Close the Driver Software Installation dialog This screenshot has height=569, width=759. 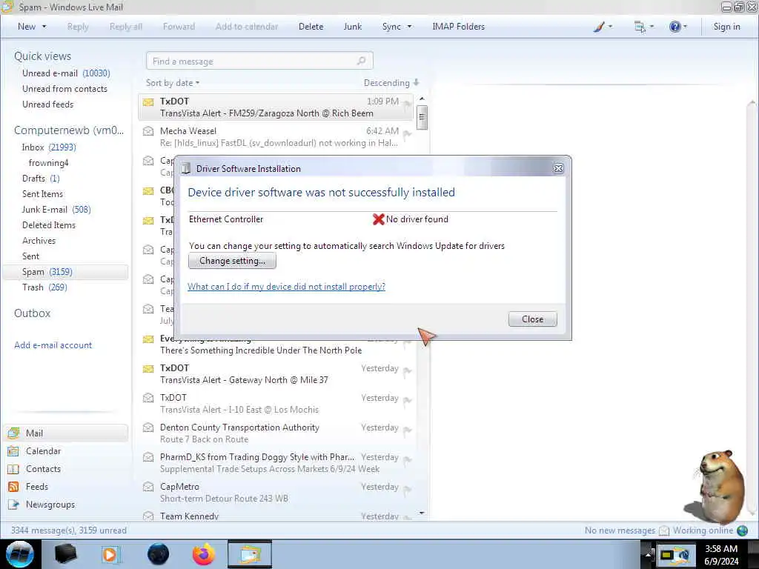(x=532, y=319)
